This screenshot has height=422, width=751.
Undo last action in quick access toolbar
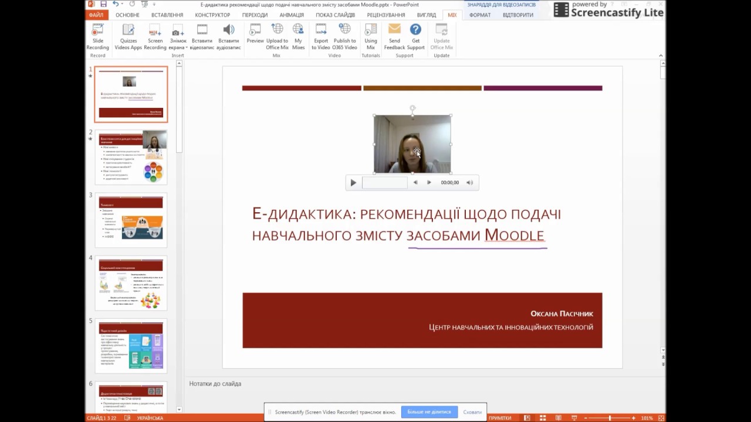pyautogui.click(x=116, y=4)
